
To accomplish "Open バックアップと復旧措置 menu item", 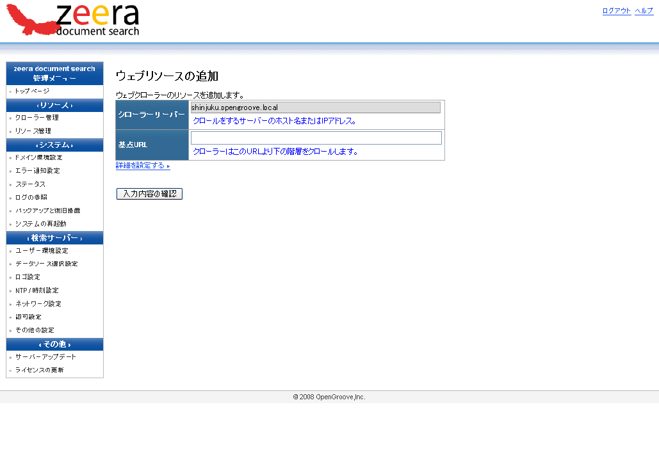I will coord(47,211).
